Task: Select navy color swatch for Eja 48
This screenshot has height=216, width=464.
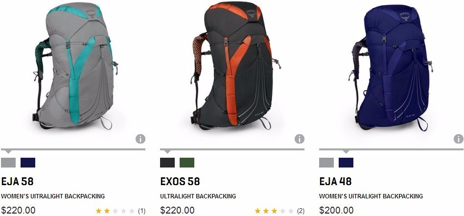Action: click(346, 163)
